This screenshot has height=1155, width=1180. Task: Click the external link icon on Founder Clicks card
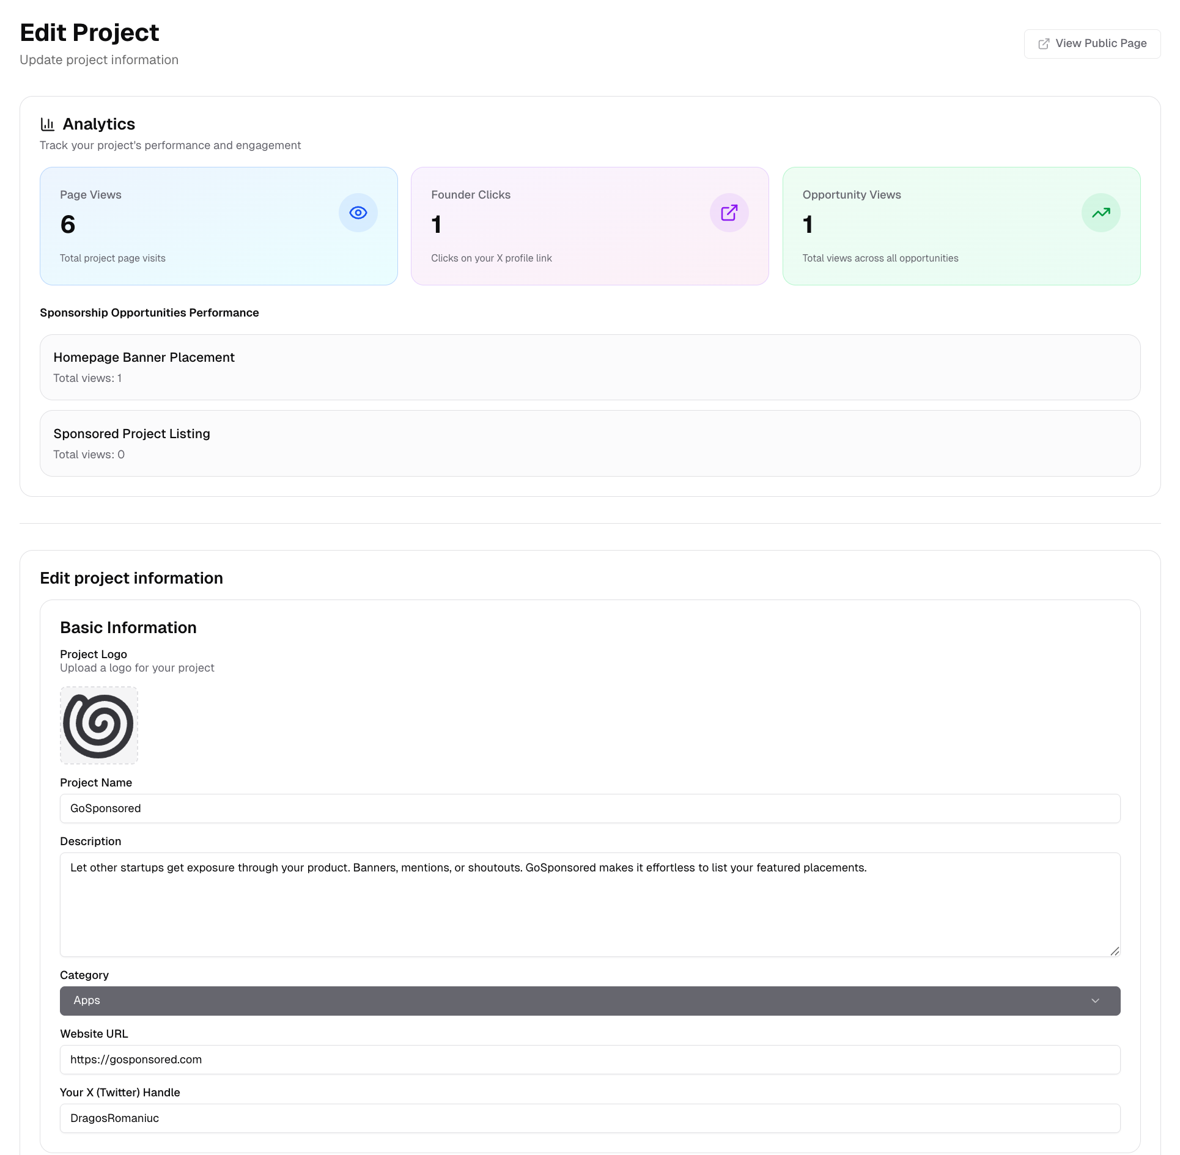pos(729,213)
